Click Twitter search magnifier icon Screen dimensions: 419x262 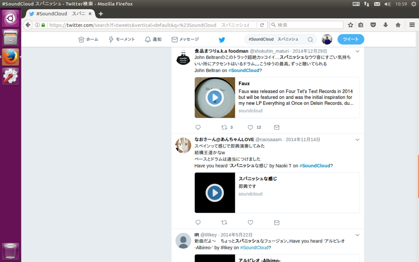(310, 40)
